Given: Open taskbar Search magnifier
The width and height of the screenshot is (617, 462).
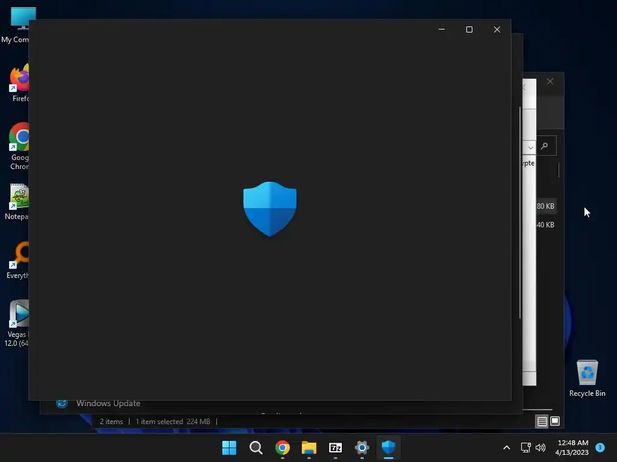Looking at the screenshot, I should pyautogui.click(x=255, y=448).
